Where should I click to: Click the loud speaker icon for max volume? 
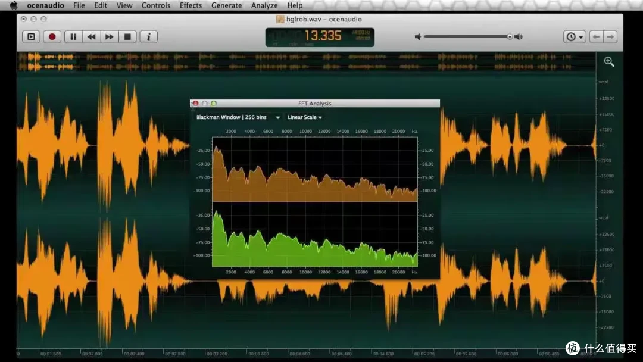tap(519, 37)
